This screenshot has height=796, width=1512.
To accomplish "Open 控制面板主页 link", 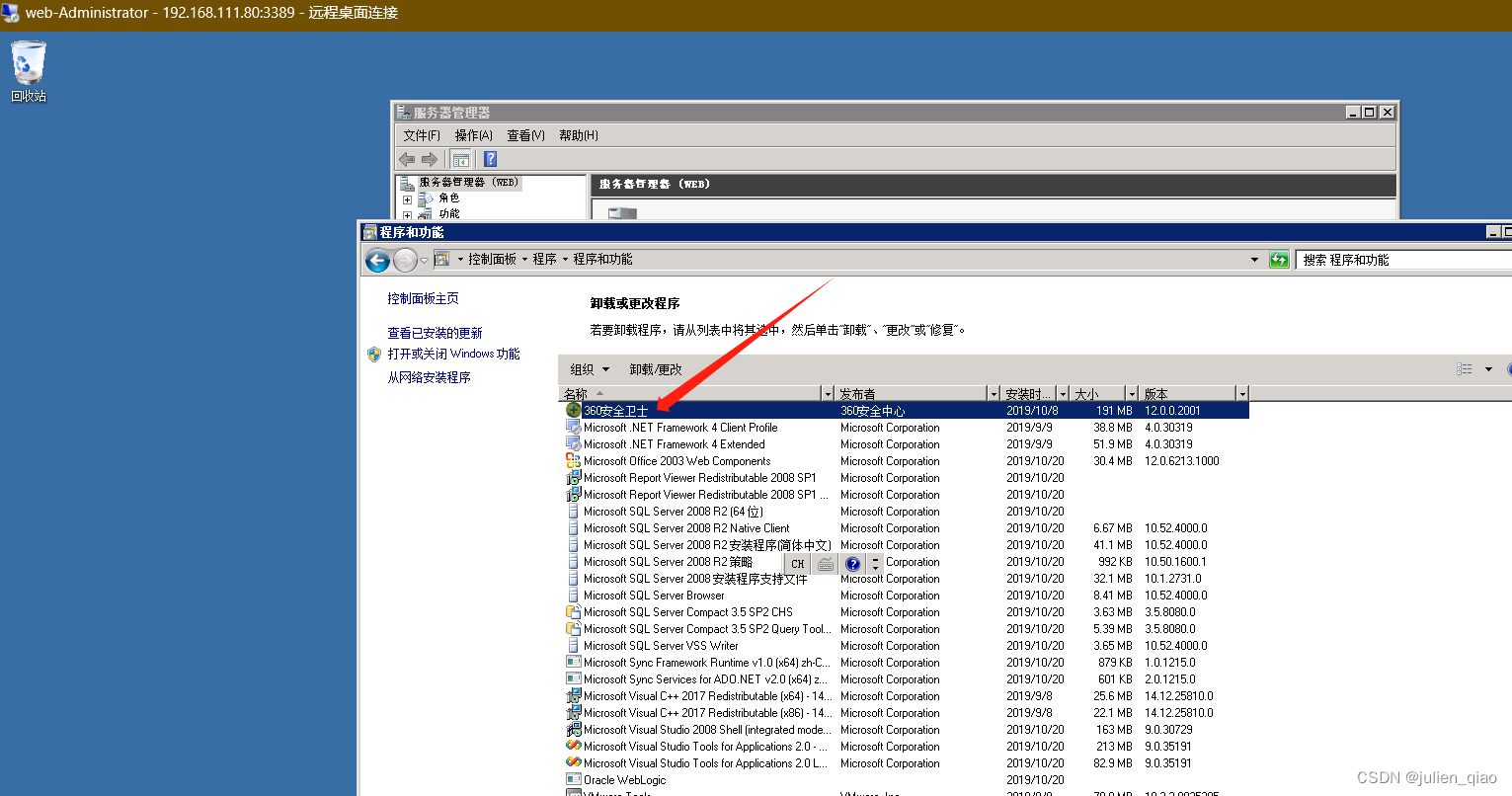I will coord(423,298).
